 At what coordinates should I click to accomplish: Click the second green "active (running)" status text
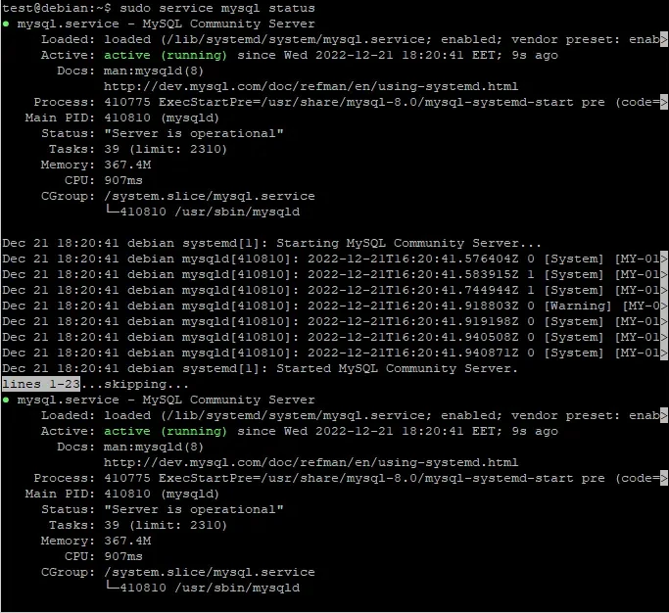[x=166, y=431]
